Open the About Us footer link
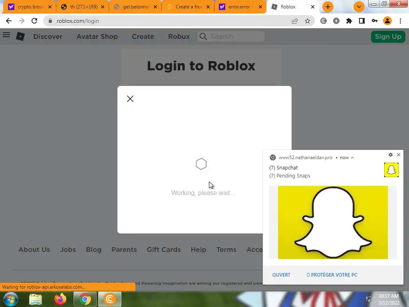 click(34, 249)
